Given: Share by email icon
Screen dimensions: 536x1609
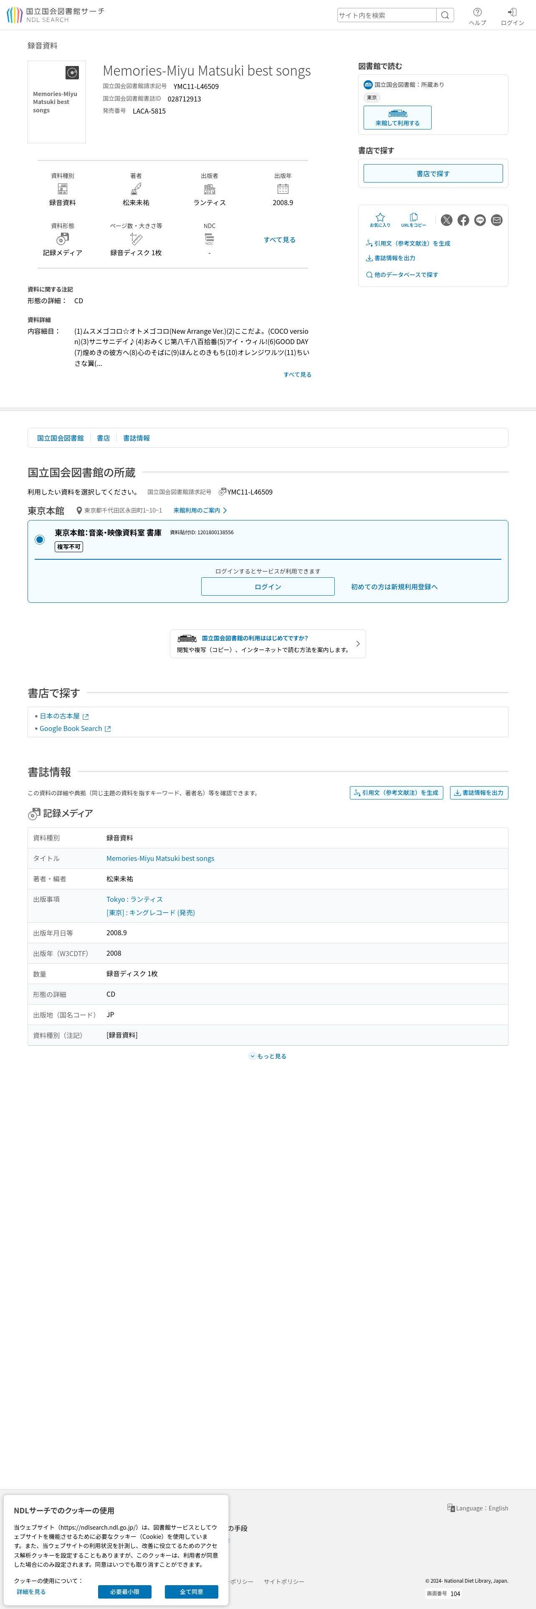Looking at the screenshot, I should tap(497, 220).
